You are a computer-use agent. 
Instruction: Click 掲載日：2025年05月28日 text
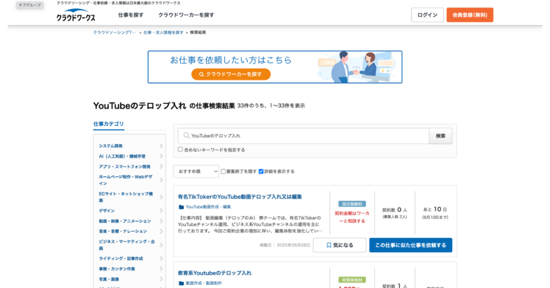click(x=285, y=245)
